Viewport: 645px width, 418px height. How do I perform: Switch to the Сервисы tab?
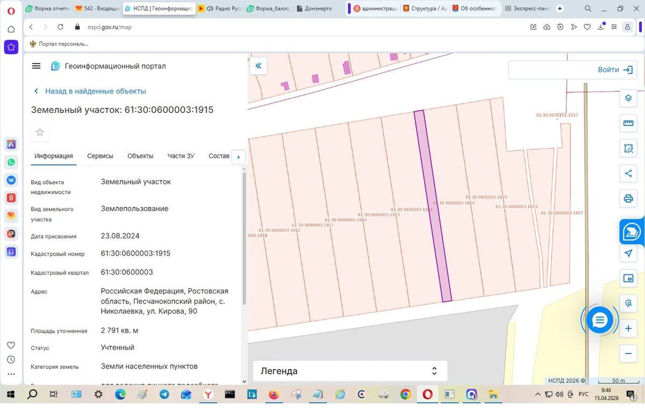pyautogui.click(x=100, y=156)
